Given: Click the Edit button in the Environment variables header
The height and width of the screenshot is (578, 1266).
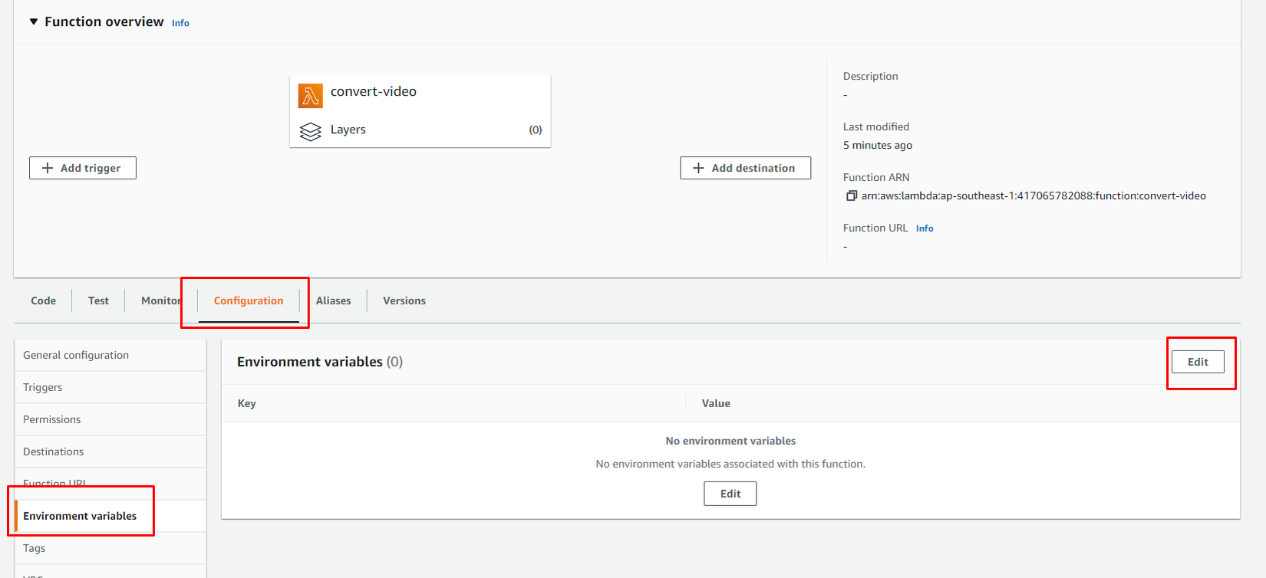Looking at the screenshot, I should 1198,362.
